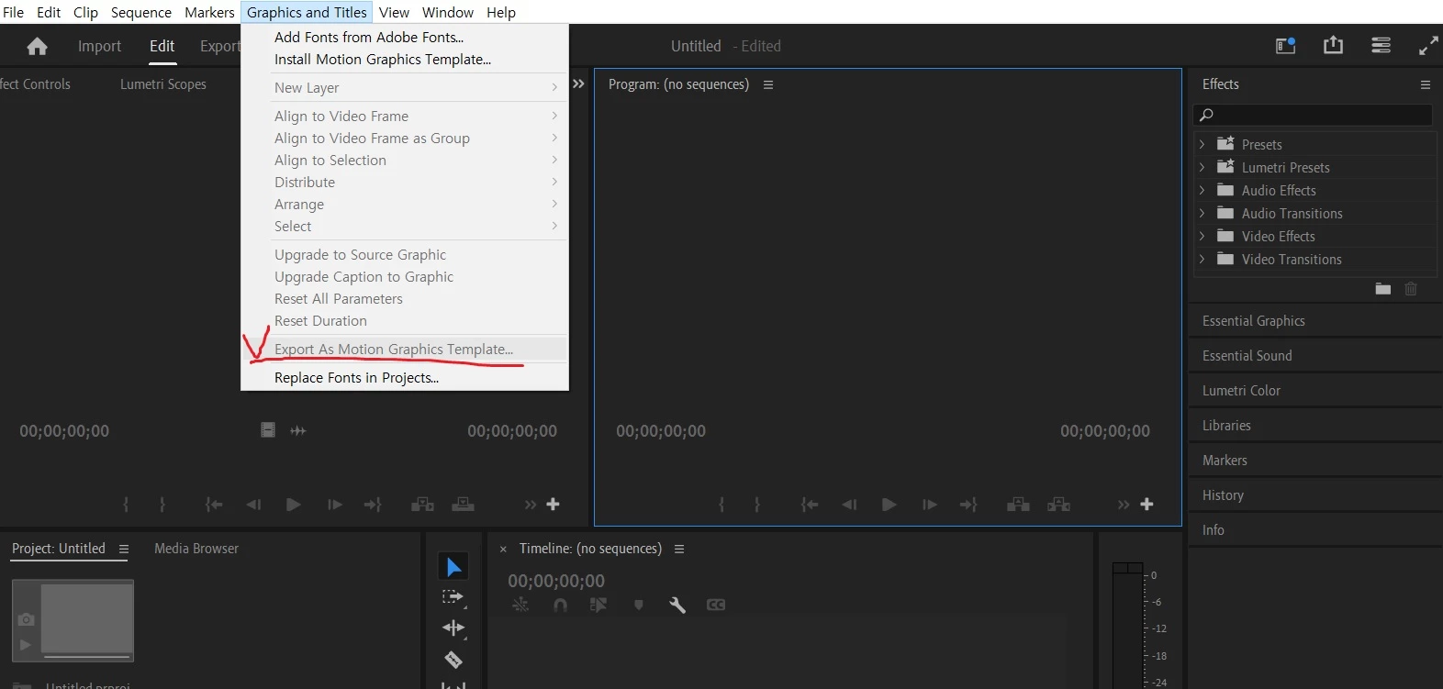Click the Quick Export share icon
The height and width of the screenshot is (689, 1443).
pos(1333,45)
